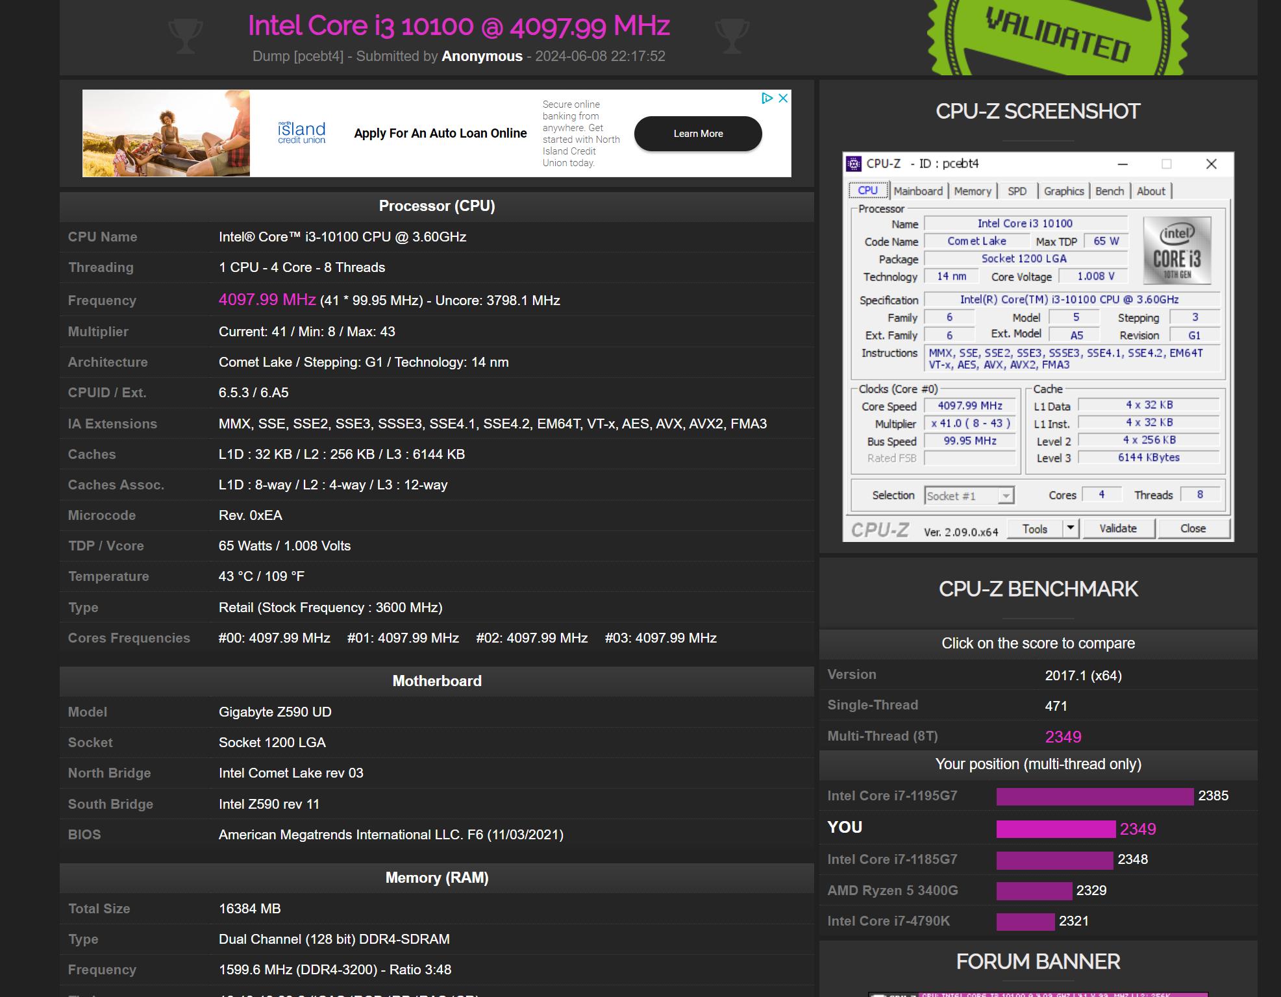This screenshot has height=997, width=1281.
Task: Click the CPU-Z SCREENSHOT heading
Action: (x=1038, y=112)
